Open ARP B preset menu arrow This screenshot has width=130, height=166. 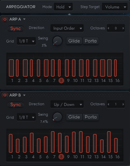point(24,95)
